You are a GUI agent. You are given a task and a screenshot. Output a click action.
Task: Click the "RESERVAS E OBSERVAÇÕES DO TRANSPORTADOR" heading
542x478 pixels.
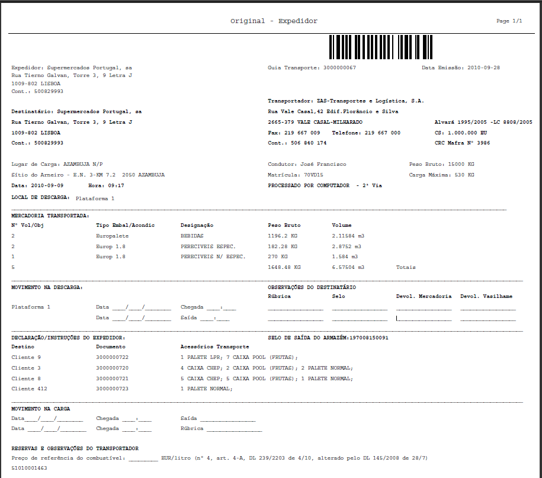pyautogui.click(x=75, y=448)
